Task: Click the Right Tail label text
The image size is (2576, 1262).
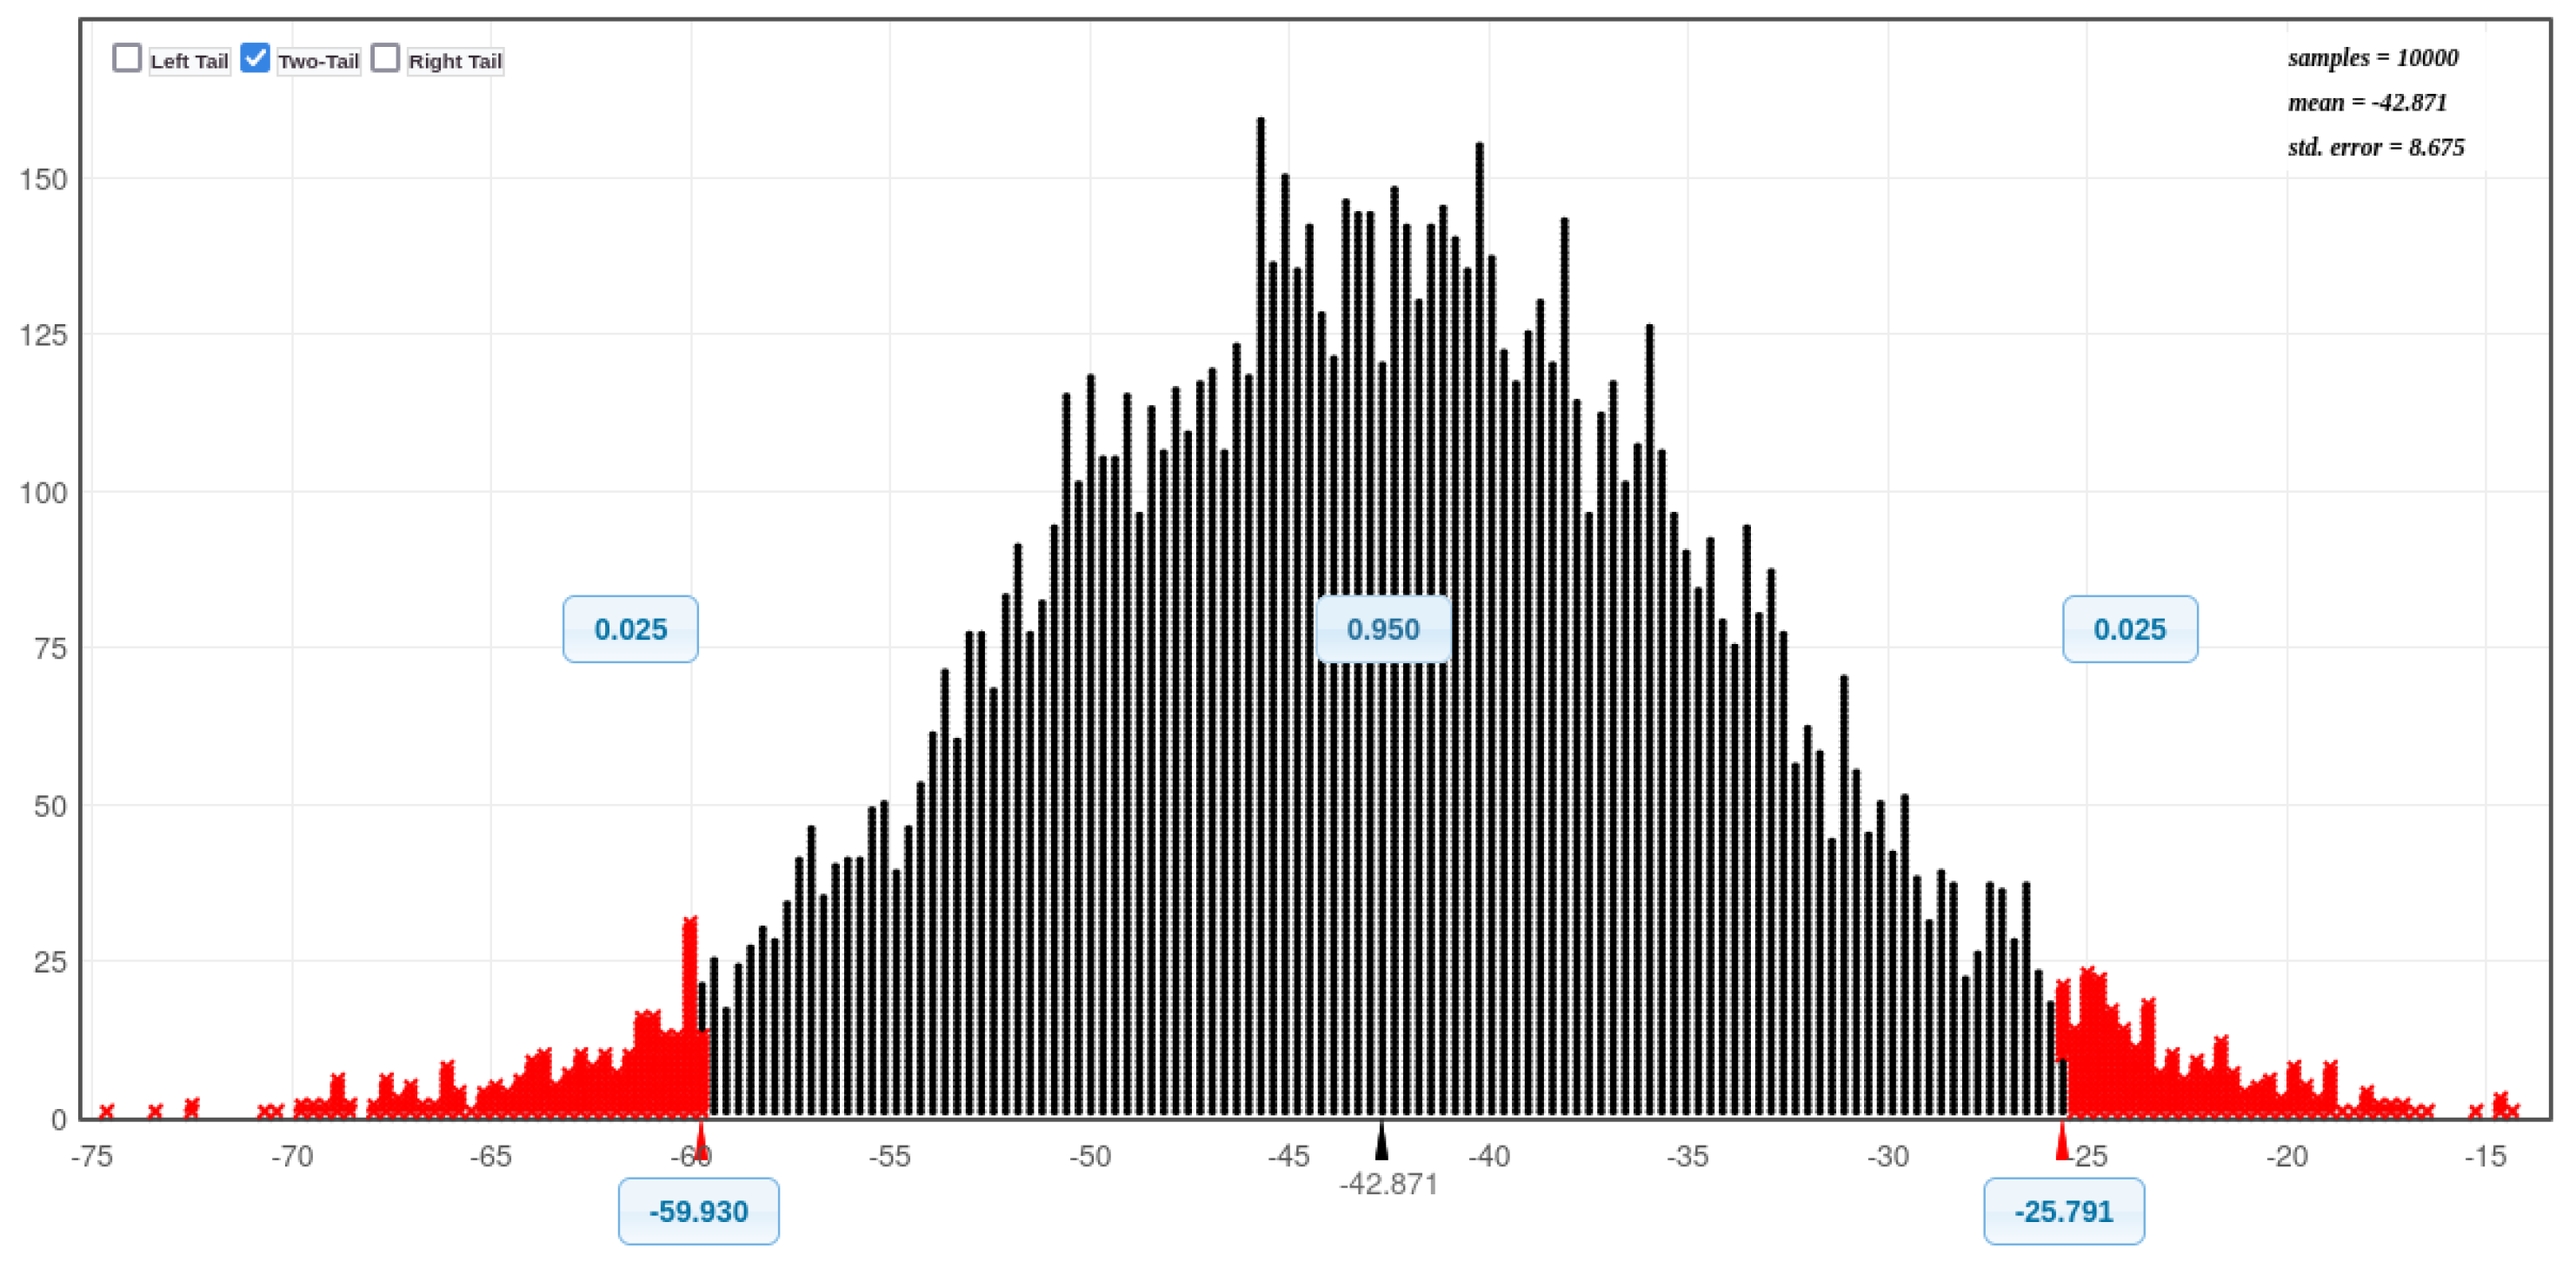Action: (455, 61)
